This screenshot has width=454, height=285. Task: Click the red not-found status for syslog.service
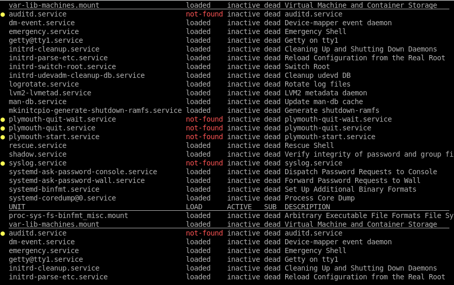coord(204,163)
